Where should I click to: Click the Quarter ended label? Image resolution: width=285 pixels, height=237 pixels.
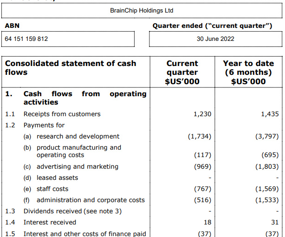[212, 26]
